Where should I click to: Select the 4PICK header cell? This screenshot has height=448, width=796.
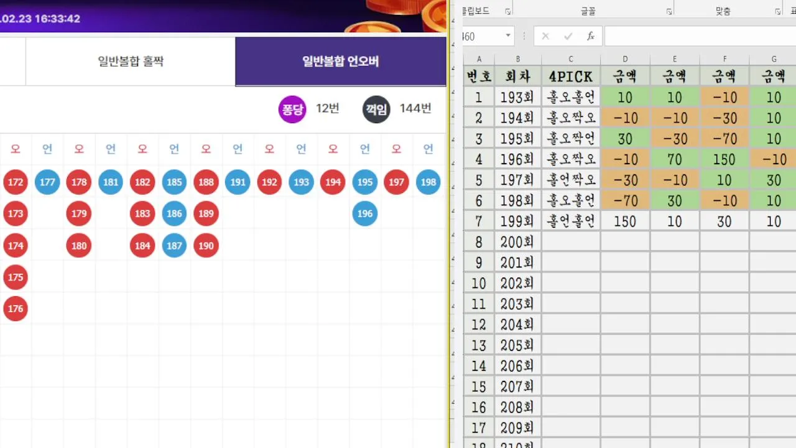pyautogui.click(x=571, y=76)
